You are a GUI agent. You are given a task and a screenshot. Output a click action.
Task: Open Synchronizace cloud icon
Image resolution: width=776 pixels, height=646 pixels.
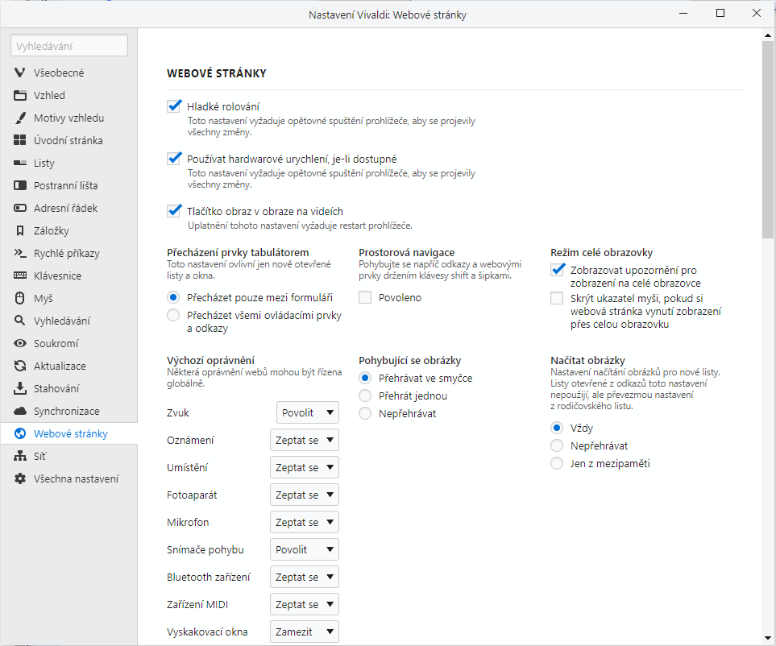tap(20, 411)
